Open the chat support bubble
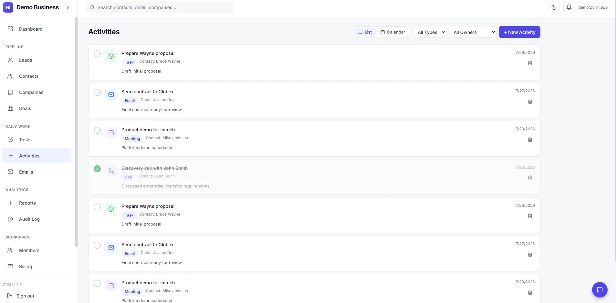 point(600,290)
